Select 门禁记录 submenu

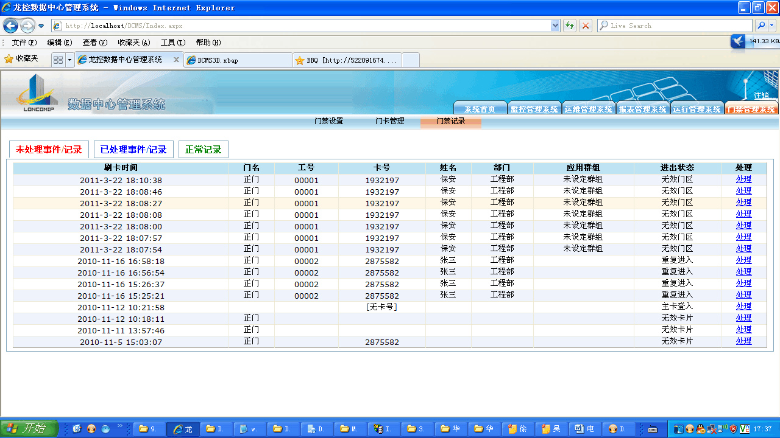[451, 121]
